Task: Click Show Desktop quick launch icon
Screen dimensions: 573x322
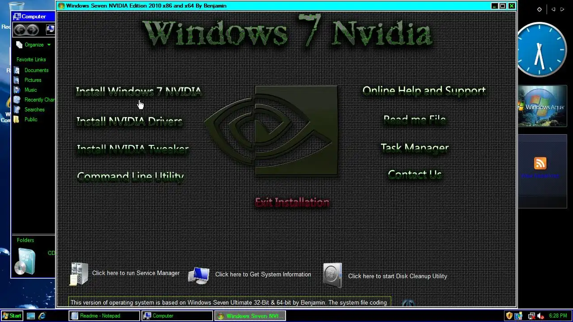Action: coord(30,316)
